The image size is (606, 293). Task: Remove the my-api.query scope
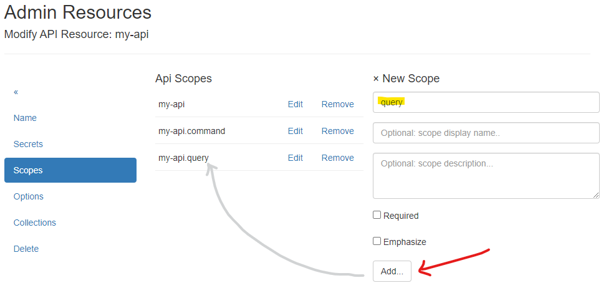[x=337, y=158]
